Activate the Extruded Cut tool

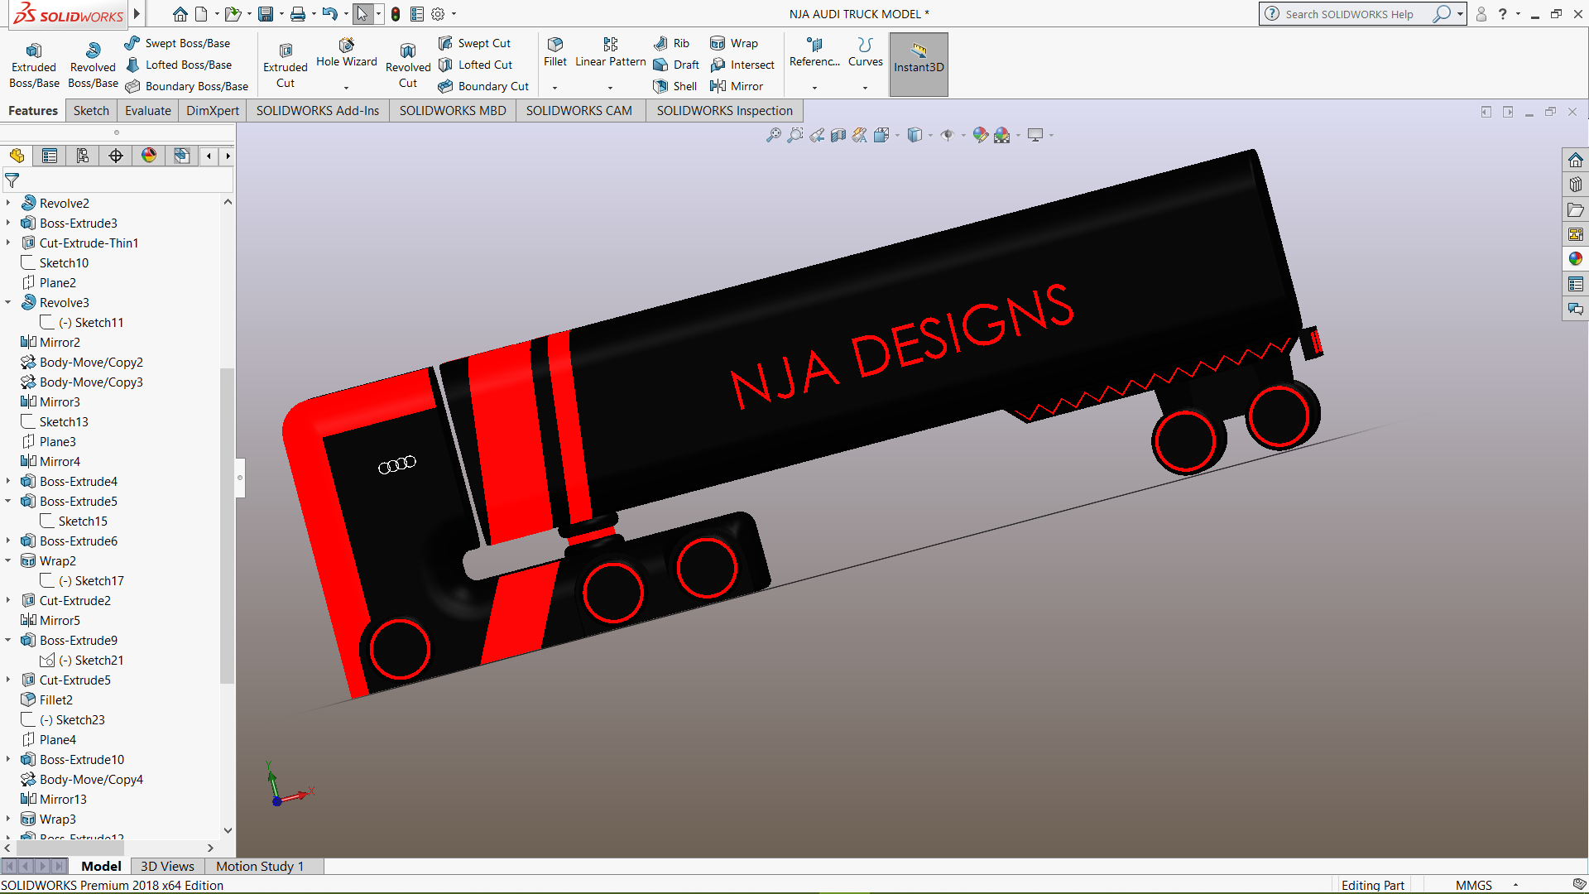coord(286,65)
